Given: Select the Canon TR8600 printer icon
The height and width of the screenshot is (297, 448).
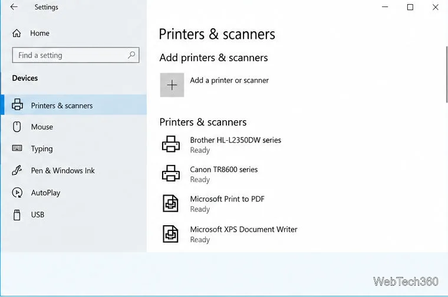Looking at the screenshot, I should pos(171,173).
